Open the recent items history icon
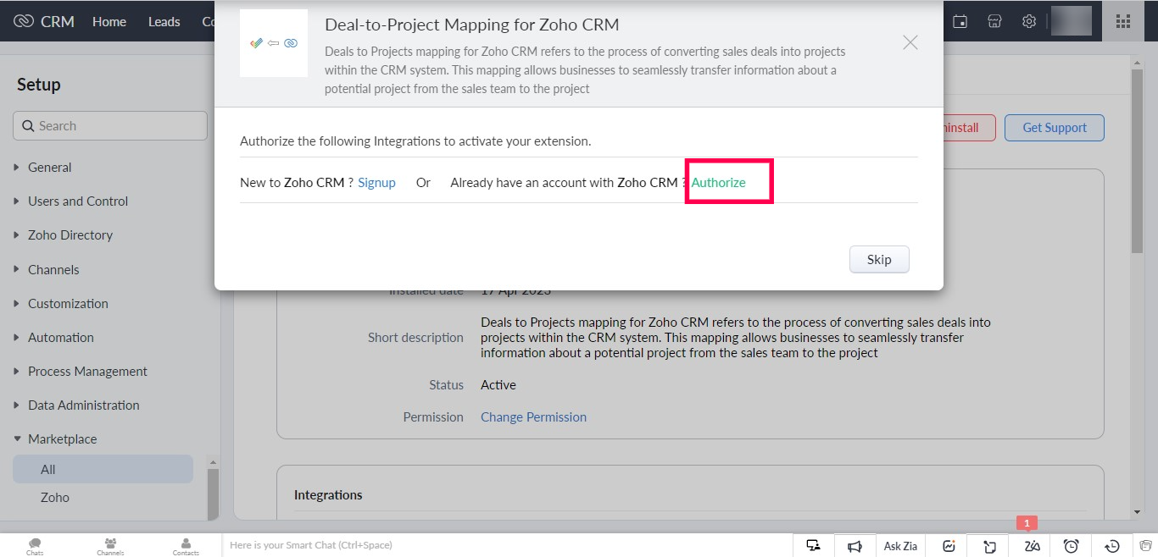Viewport: 1158px width, 557px height. [1113, 546]
